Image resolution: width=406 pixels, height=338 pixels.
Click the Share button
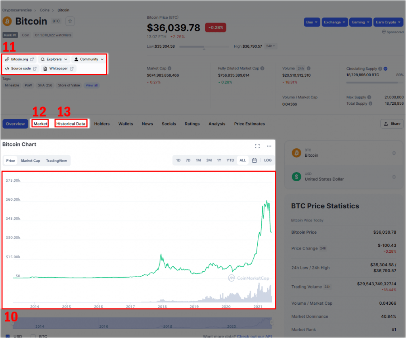point(392,124)
